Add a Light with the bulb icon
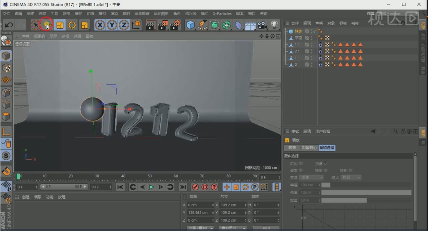The height and width of the screenshot is (231, 428). point(274,25)
